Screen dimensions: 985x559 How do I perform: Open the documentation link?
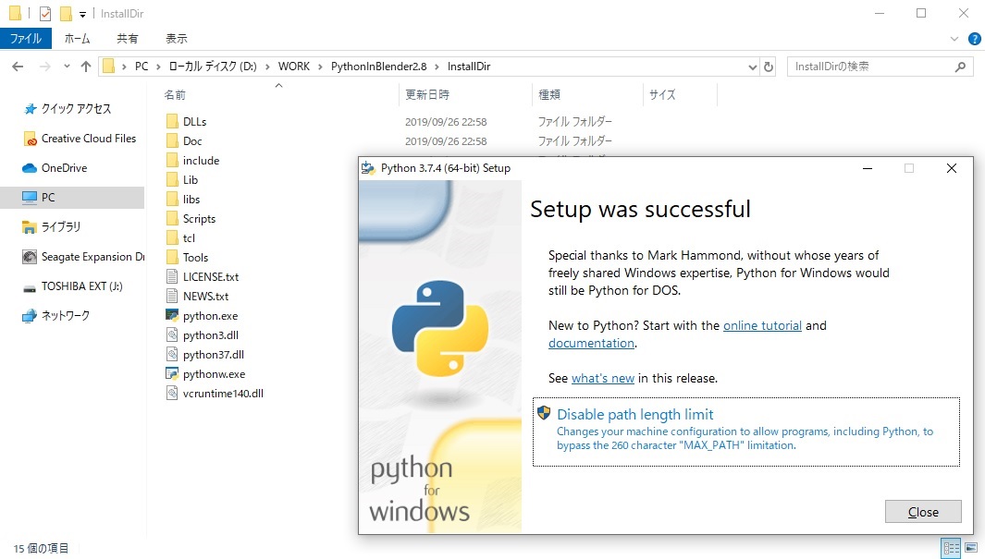[x=591, y=343]
